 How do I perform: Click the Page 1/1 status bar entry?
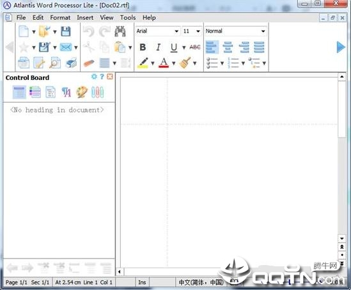tap(16, 282)
